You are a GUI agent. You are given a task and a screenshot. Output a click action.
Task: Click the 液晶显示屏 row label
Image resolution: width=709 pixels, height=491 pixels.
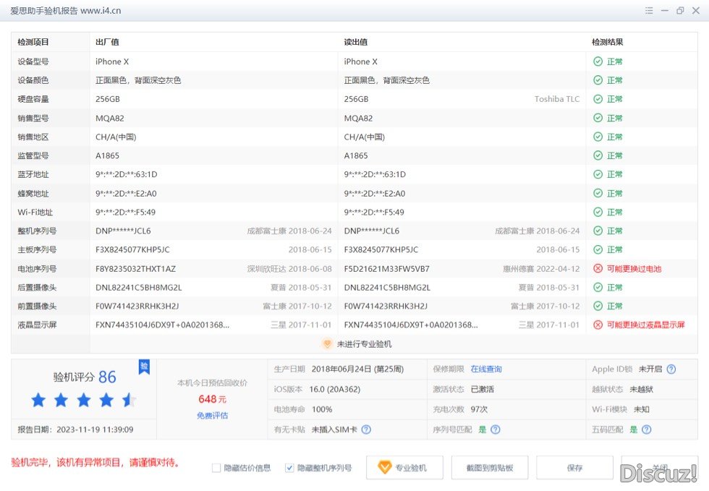37,325
